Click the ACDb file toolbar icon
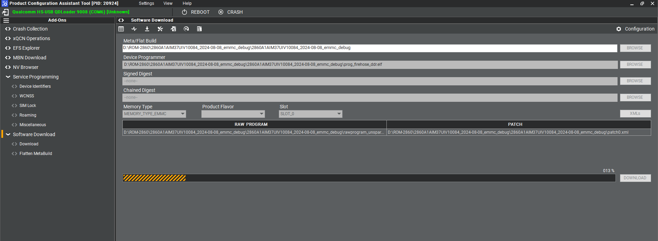This screenshot has height=241, width=658. 199,29
